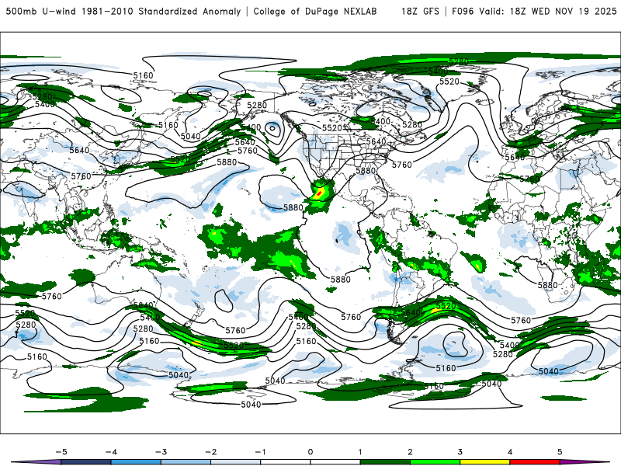Image resolution: width=621 pixels, height=466 pixels.
Task: Click the '3' label above the colorbar
Action: (x=460, y=452)
